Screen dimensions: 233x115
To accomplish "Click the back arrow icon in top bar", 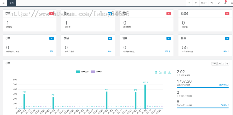I will point(212,3).
